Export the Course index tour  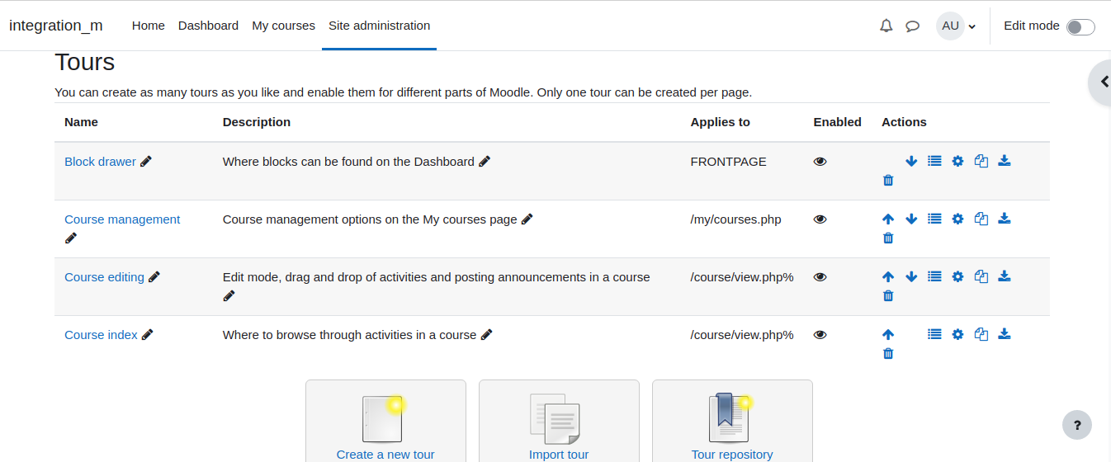[1005, 334]
